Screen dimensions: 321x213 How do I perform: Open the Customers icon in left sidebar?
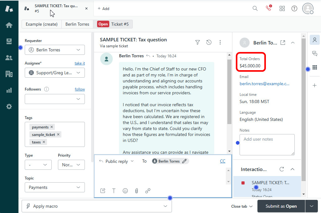point(9,57)
